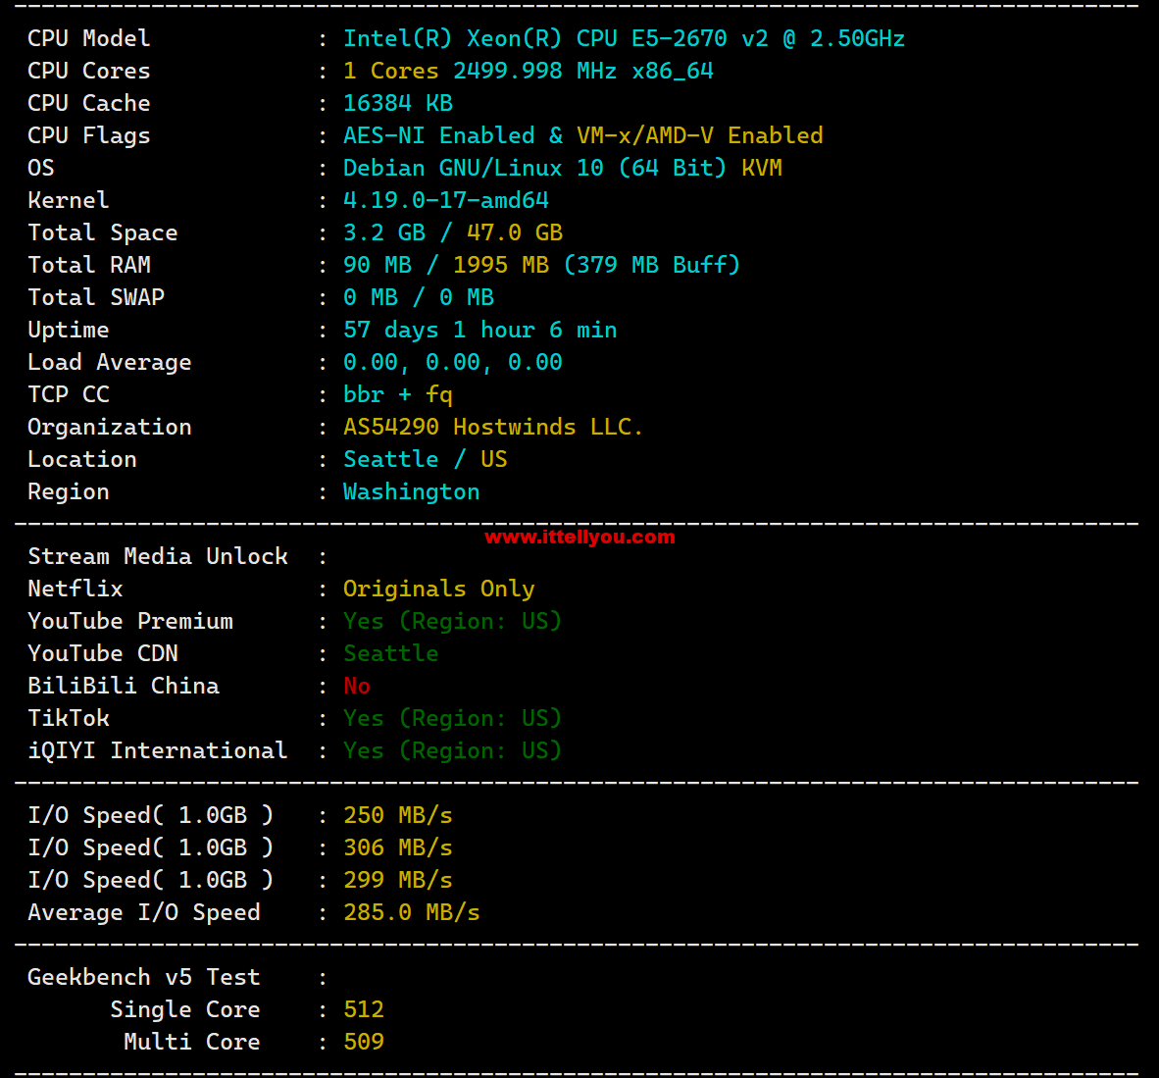Click the kernel version 4.19.0-17-amd64
1159x1078 pixels.
446,200
